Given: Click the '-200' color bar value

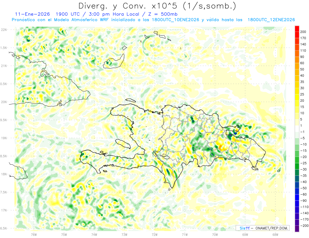Looking at the screenshot, I should coord(304,226).
